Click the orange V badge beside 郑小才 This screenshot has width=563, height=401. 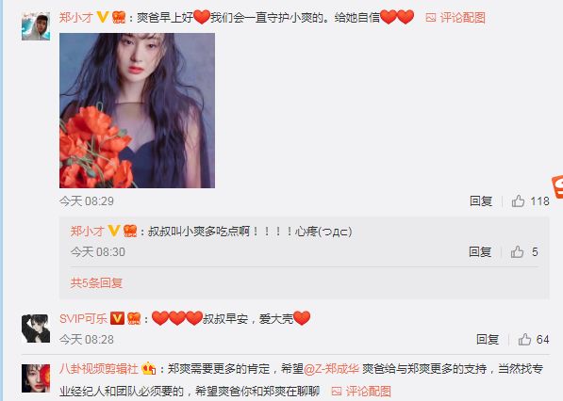pos(103,17)
